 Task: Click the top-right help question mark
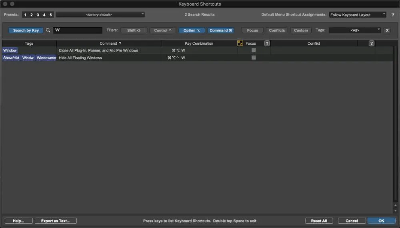click(393, 14)
